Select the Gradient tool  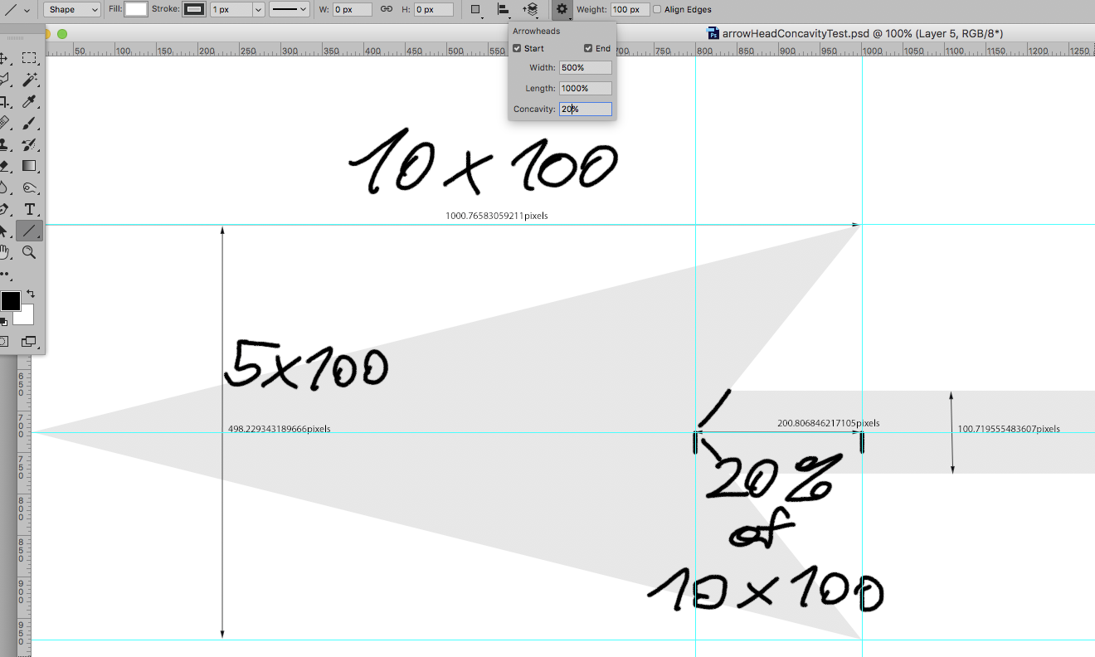[x=29, y=166]
